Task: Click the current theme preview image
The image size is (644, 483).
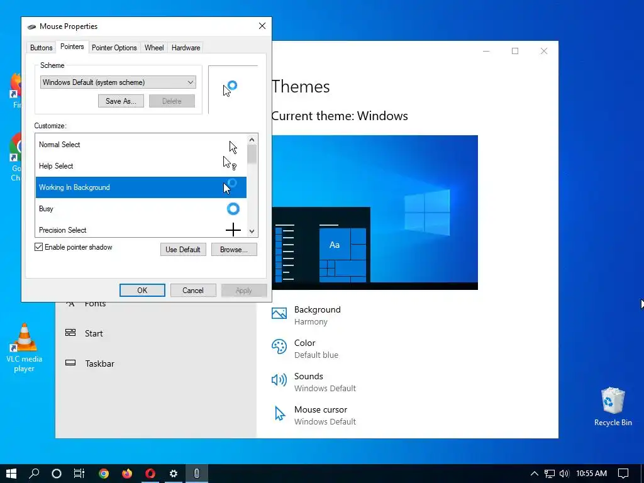Action: point(375,213)
